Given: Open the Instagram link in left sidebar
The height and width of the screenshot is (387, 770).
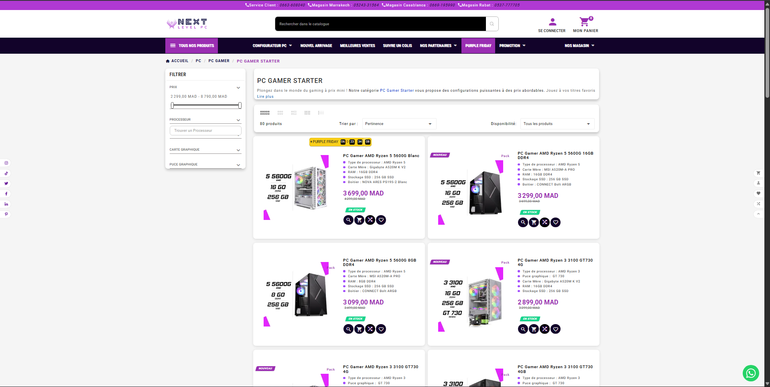Looking at the screenshot, I should coord(6,163).
